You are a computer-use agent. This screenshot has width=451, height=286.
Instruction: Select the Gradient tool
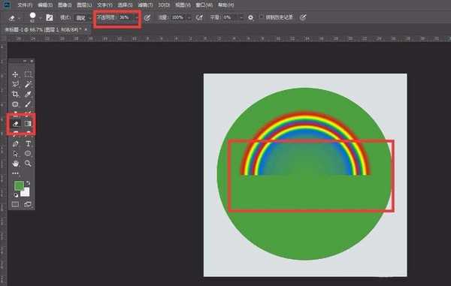pos(28,124)
